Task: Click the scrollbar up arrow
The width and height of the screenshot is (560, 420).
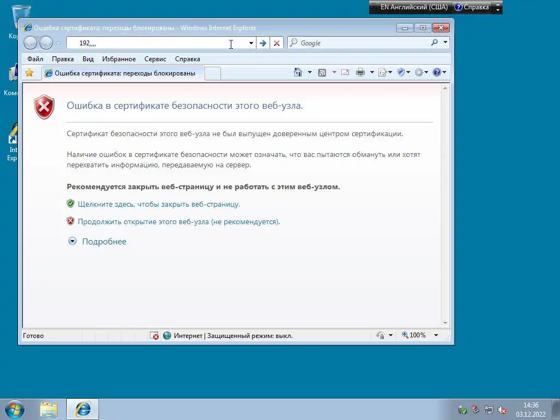Action: pyautogui.click(x=445, y=88)
